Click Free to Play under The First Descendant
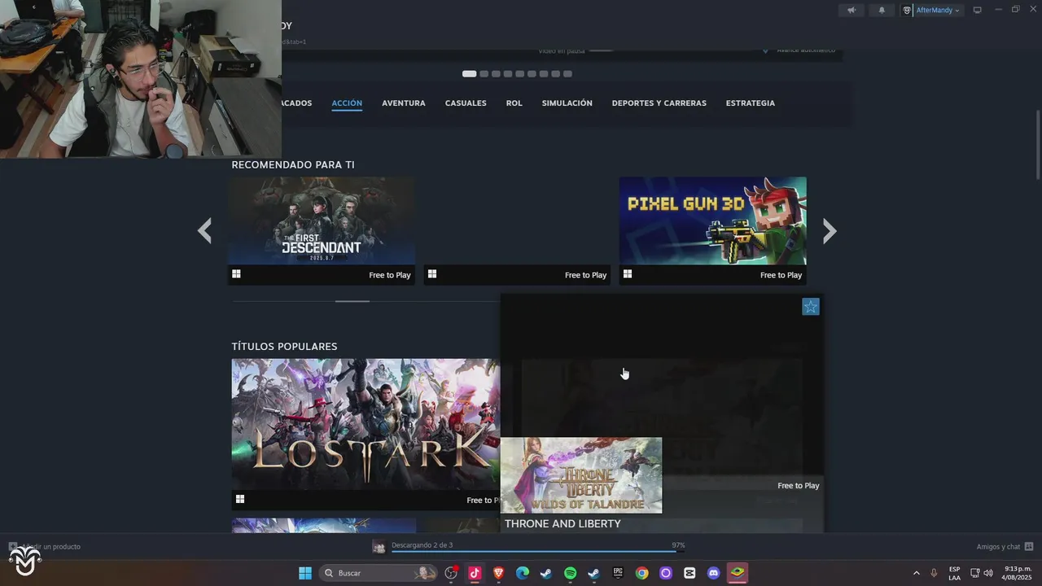 click(390, 275)
